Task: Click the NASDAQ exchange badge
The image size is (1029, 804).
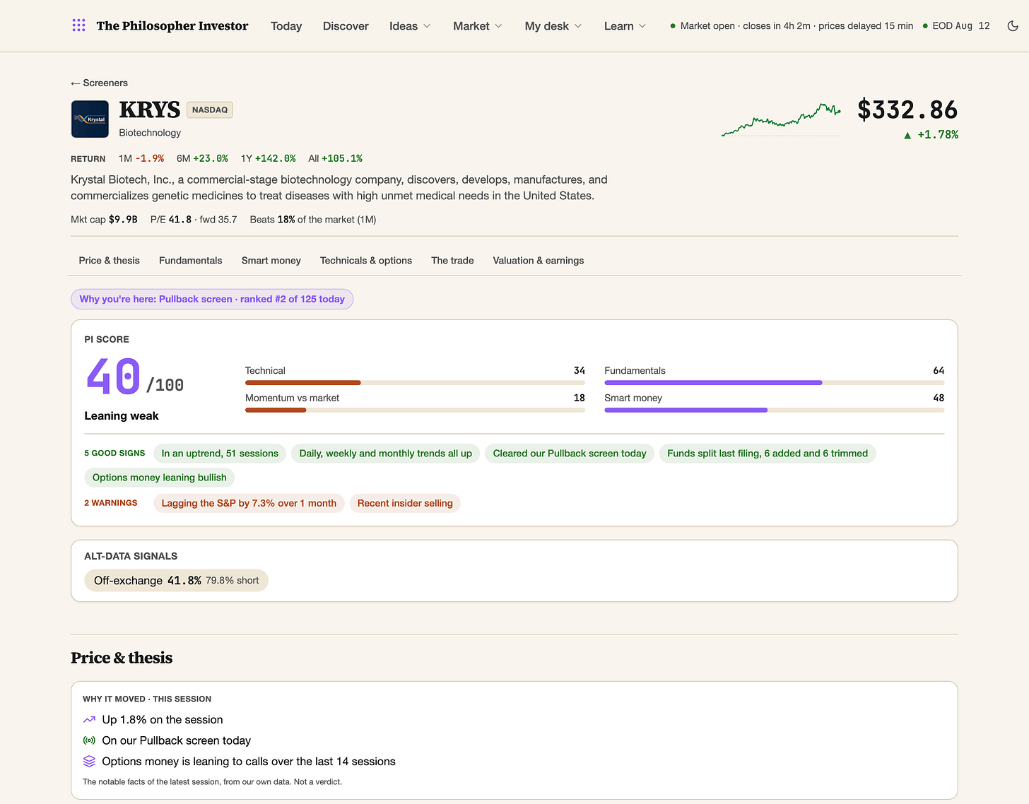Action: tap(210, 110)
